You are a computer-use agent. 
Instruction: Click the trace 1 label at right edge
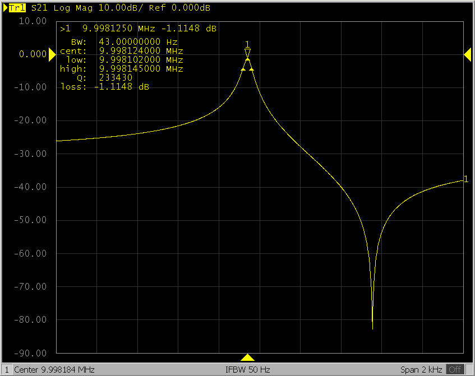pyautogui.click(x=465, y=179)
